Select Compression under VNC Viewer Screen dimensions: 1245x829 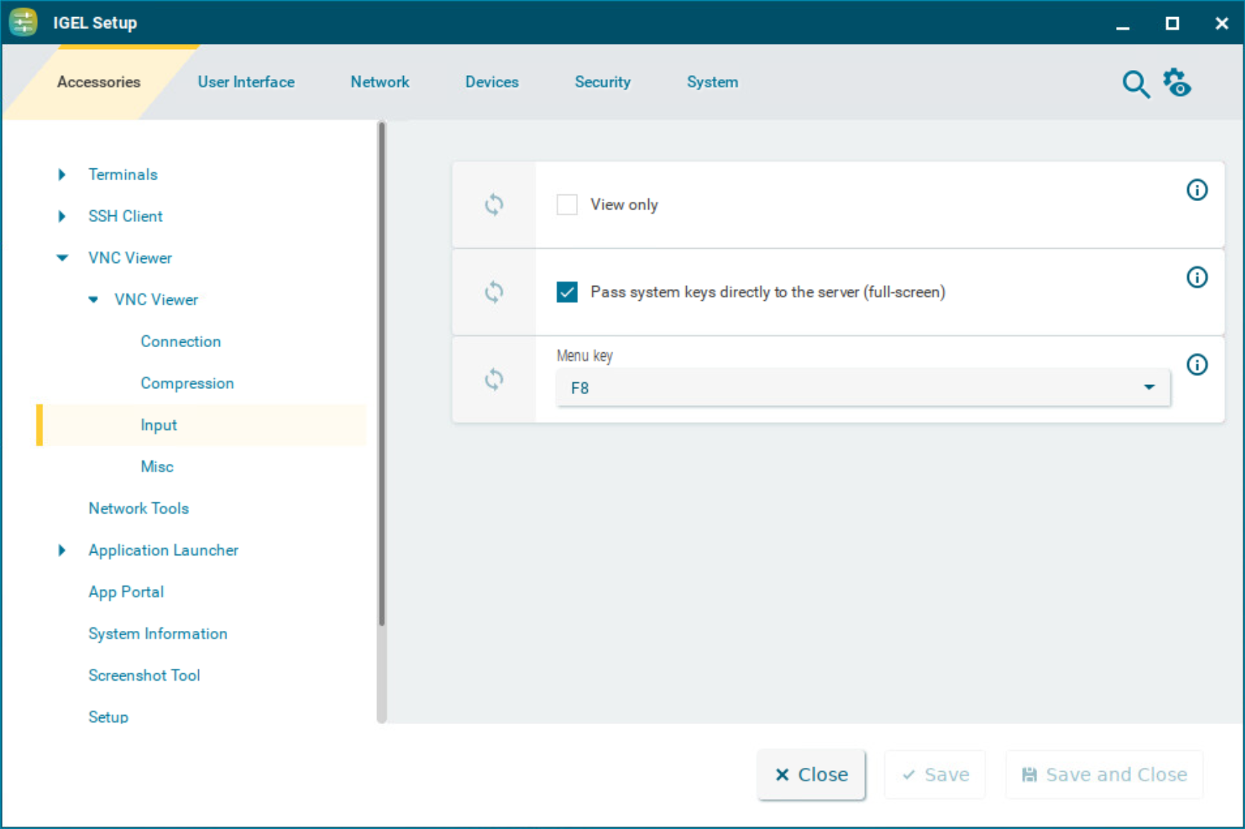click(x=187, y=383)
